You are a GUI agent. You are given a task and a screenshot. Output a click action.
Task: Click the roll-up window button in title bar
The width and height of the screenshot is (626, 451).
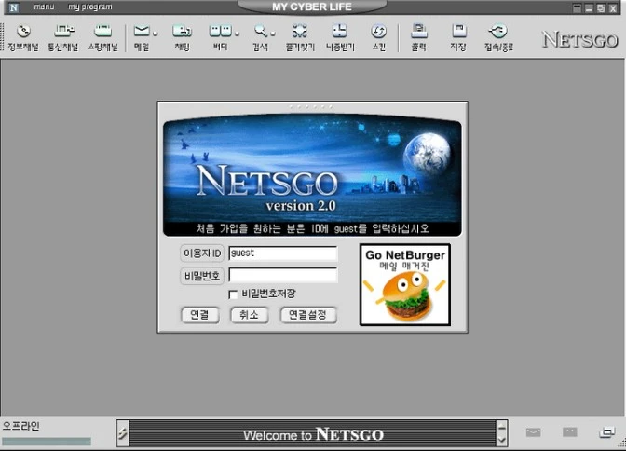pyautogui.click(x=577, y=8)
